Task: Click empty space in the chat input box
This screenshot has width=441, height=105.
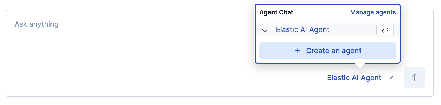Action: click(129, 65)
